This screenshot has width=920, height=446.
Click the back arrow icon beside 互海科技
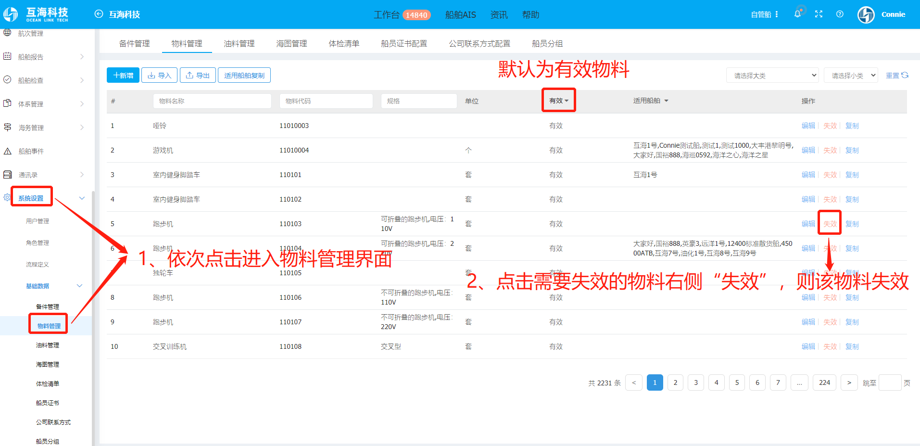tap(99, 14)
